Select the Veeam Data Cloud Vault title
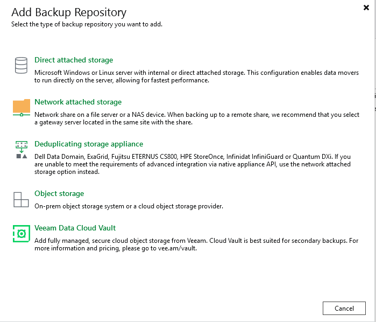This screenshot has height=322, width=376. [x=75, y=228]
